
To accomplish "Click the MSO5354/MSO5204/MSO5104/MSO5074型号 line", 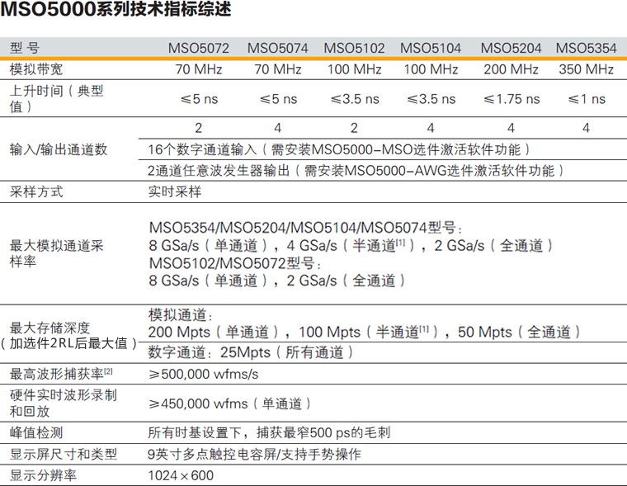I will pos(306,228).
